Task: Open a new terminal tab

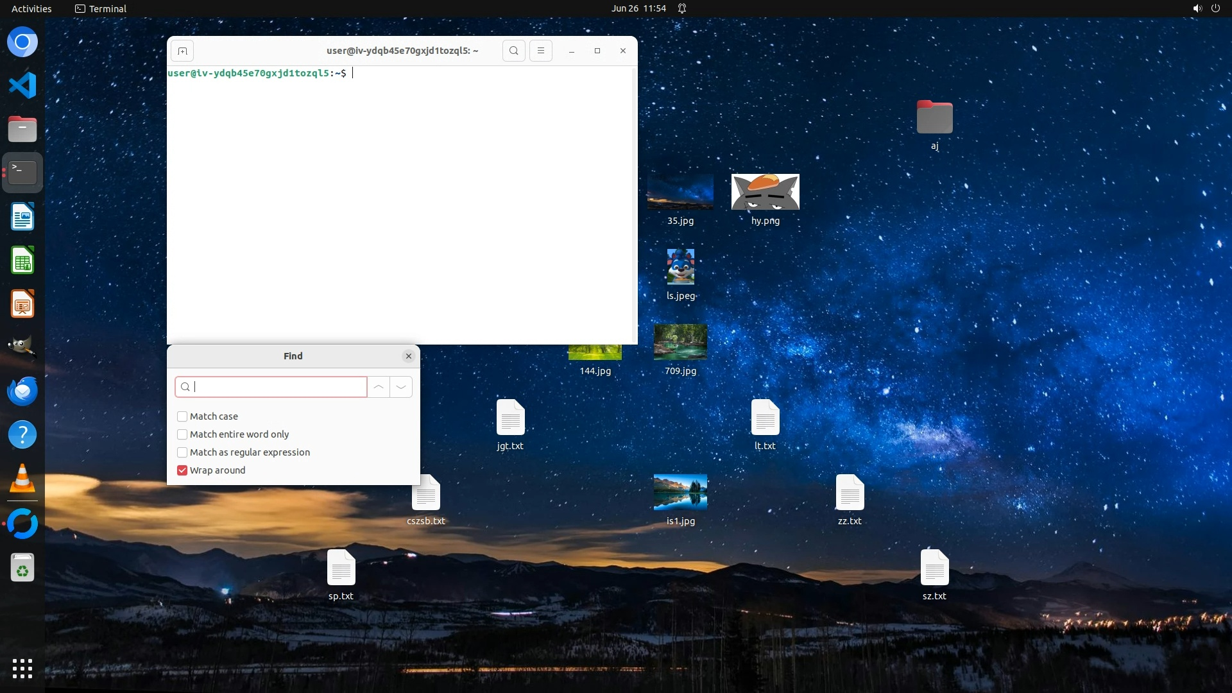Action: click(x=182, y=51)
